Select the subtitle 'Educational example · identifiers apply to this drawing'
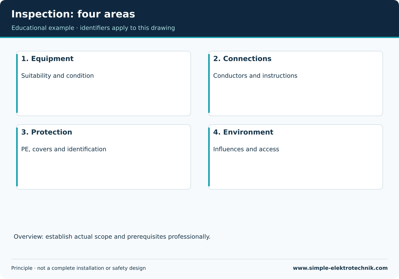Image resolution: width=399 pixels, height=279 pixels. coord(93,28)
